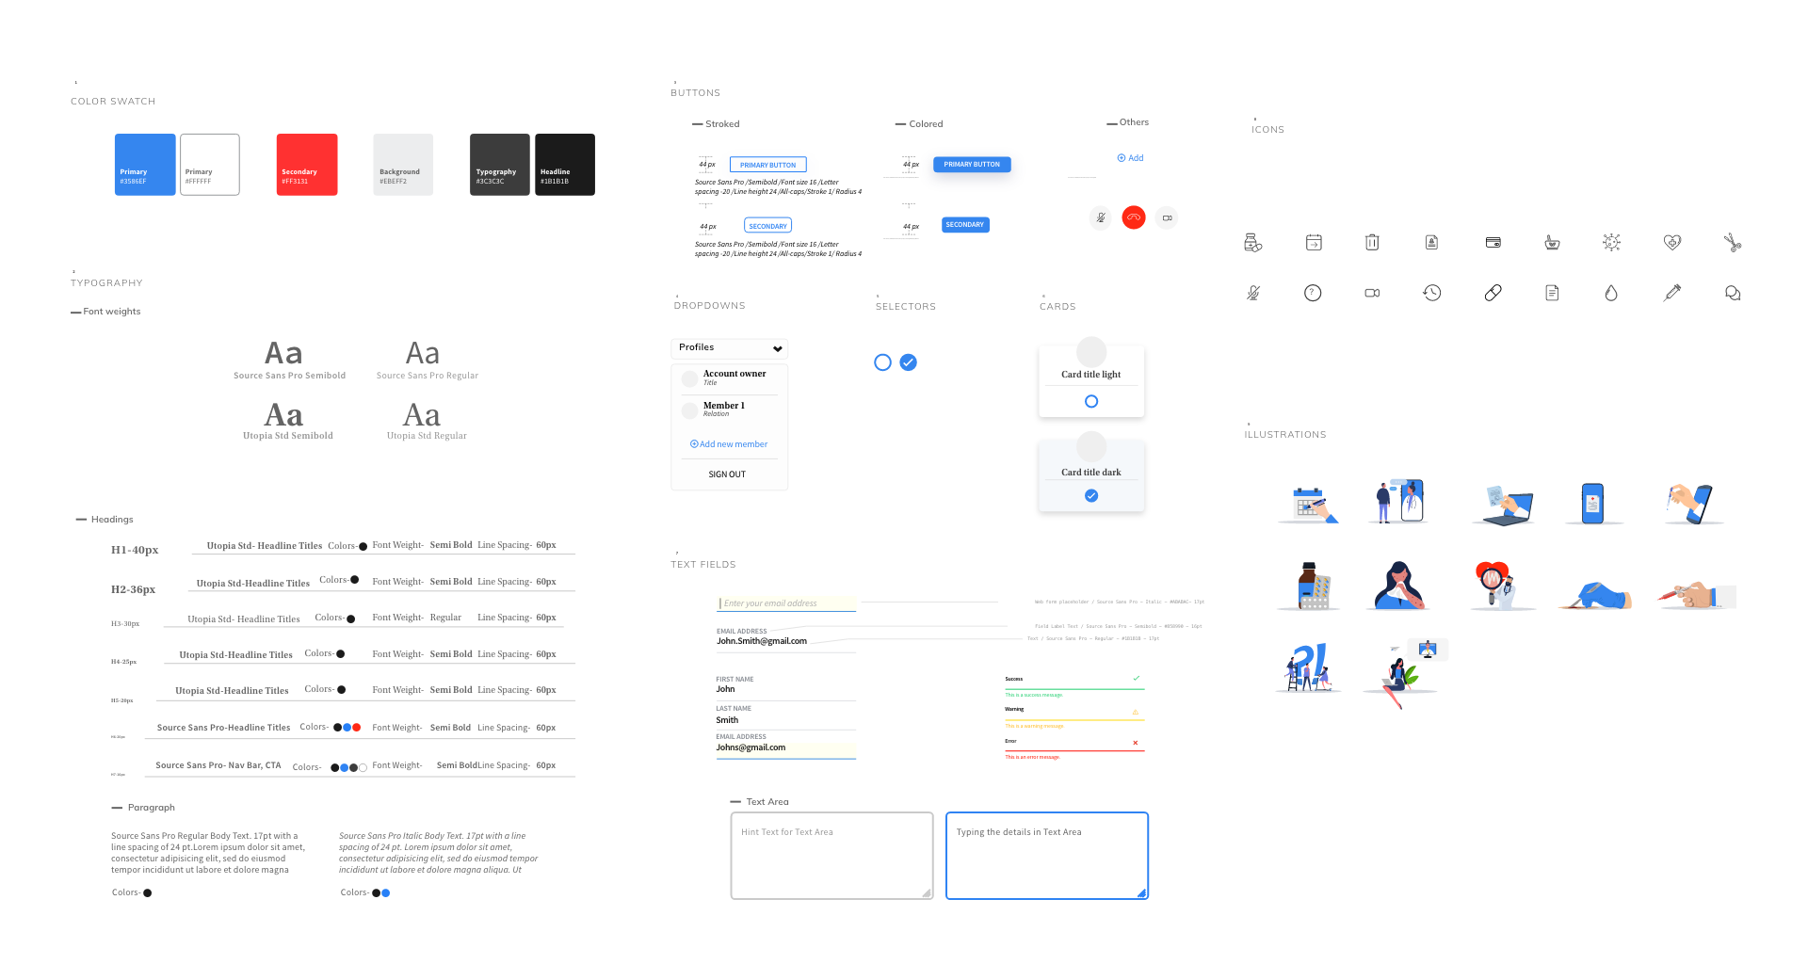Select the radio on Card title light
The width and height of the screenshot is (1808, 980).
pyautogui.click(x=1091, y=401)
